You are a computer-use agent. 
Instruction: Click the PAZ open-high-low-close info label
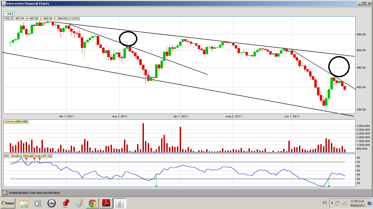tap(42, 18)
